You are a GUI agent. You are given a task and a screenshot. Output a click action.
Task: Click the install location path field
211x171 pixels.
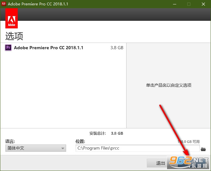pos(138,148)
